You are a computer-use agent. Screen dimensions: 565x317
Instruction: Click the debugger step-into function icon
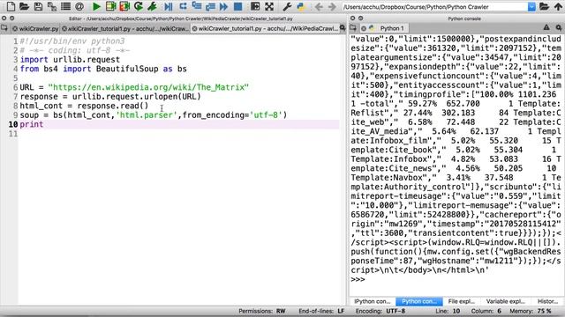197,6
